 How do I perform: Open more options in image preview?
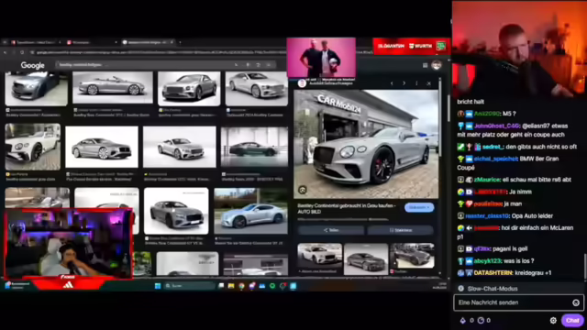(x=416, y=83)
